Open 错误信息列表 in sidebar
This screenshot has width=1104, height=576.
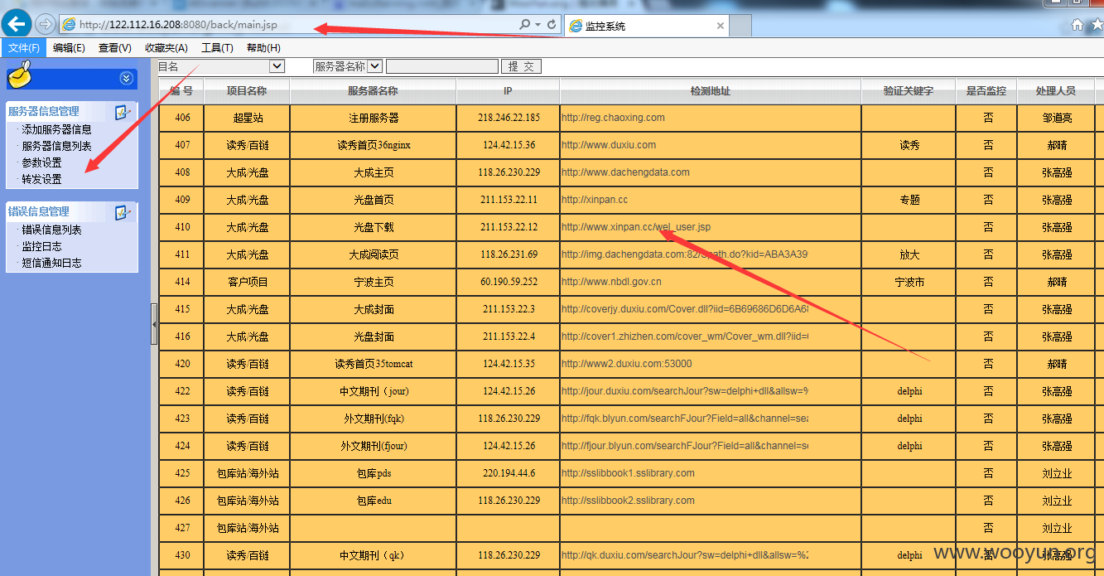point(51,230)
